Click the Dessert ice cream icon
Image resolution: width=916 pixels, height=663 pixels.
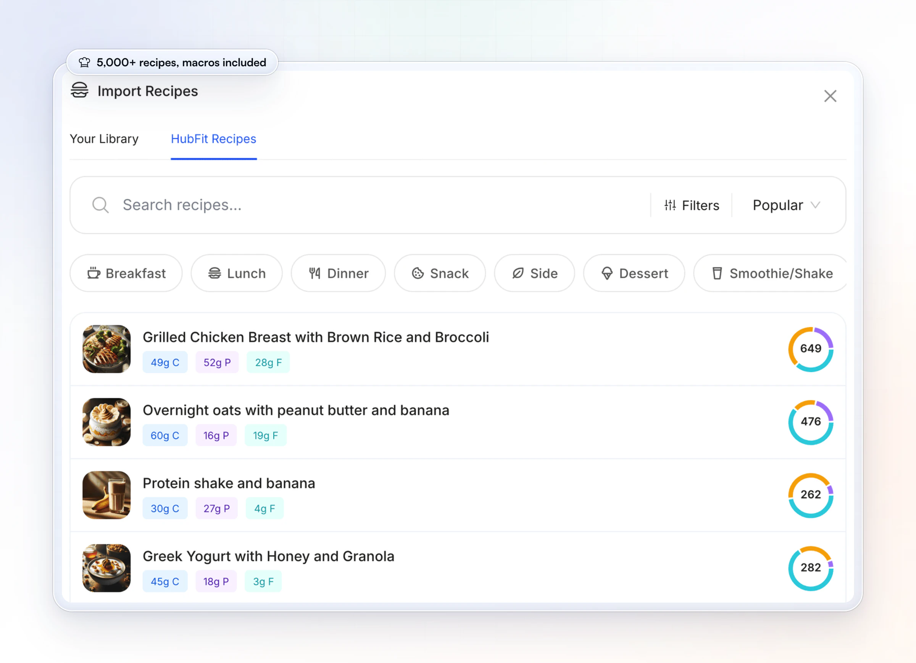[x=606, y=273]
